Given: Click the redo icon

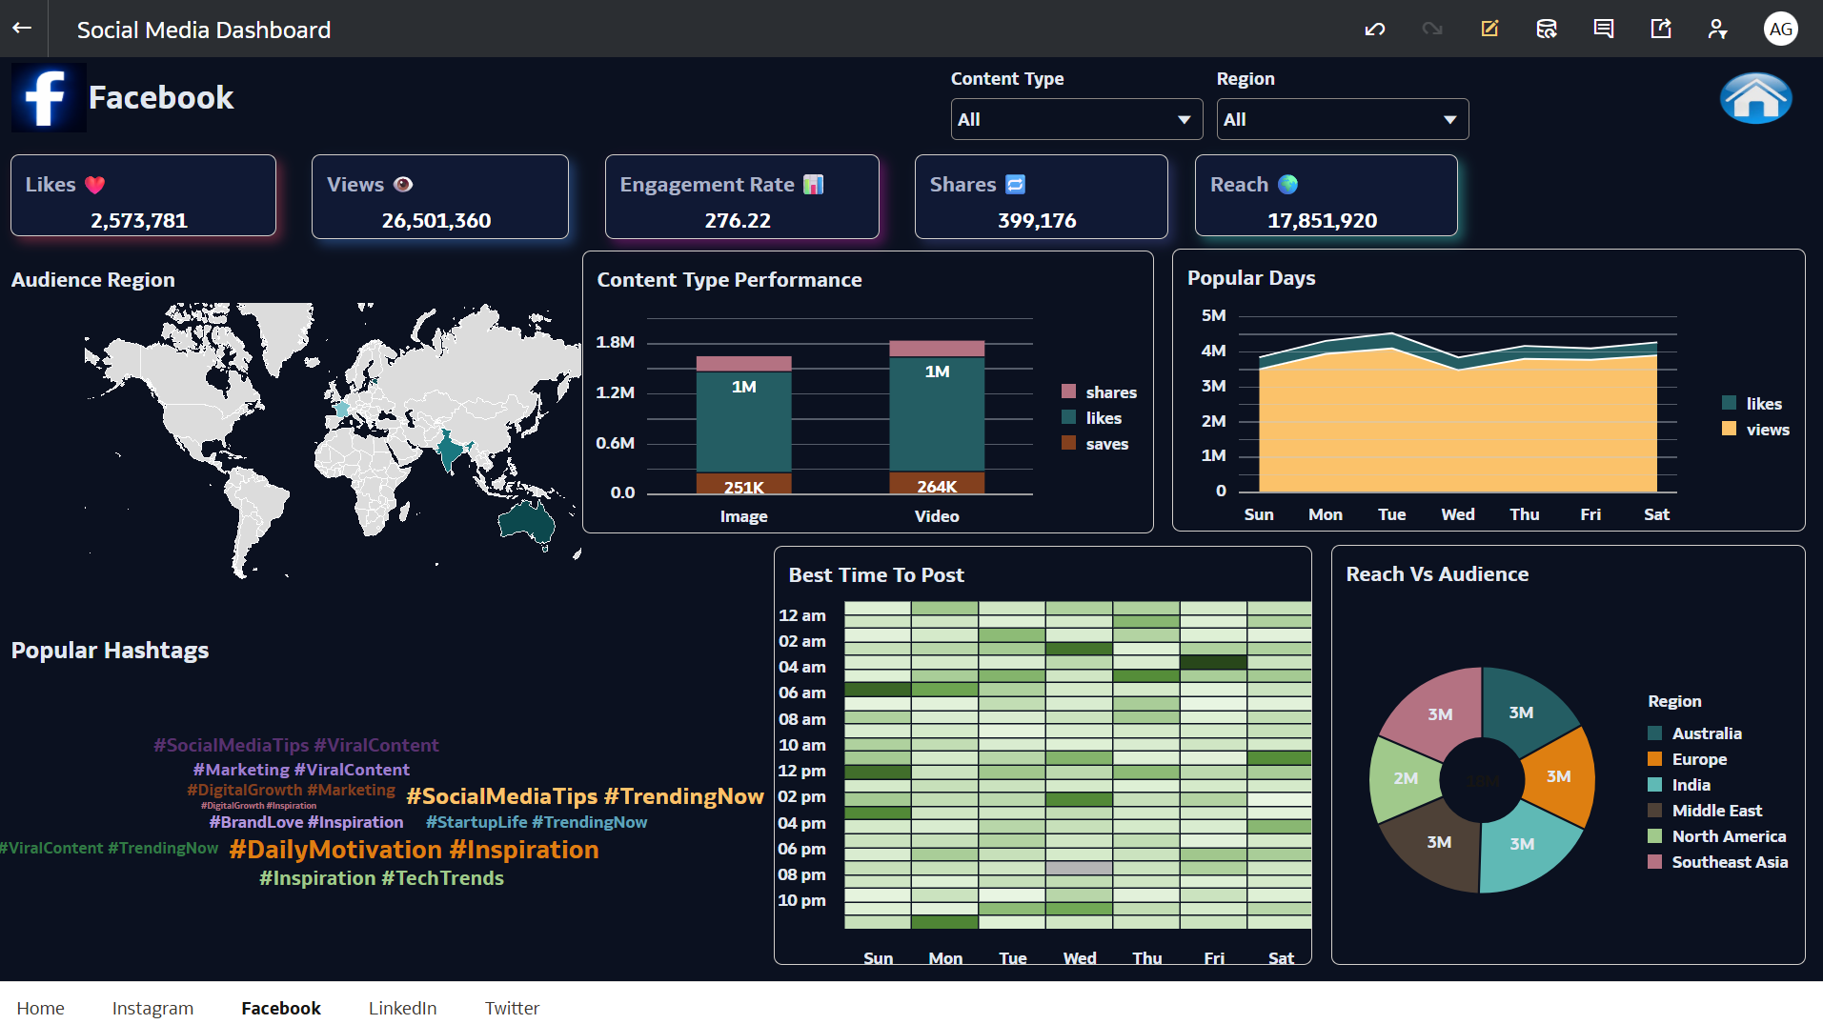Looking at the screenshot, I should point(1431,29).
